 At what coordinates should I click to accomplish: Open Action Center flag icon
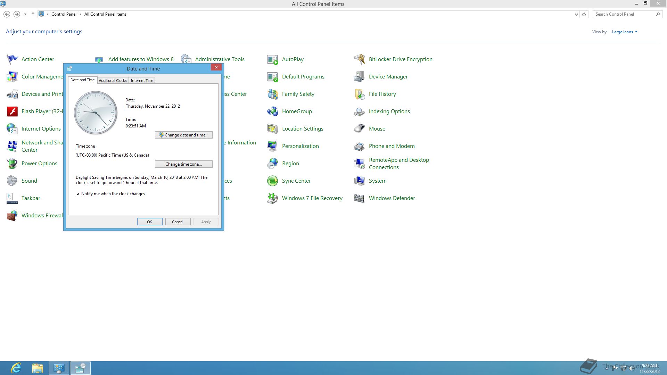[12, 59]
